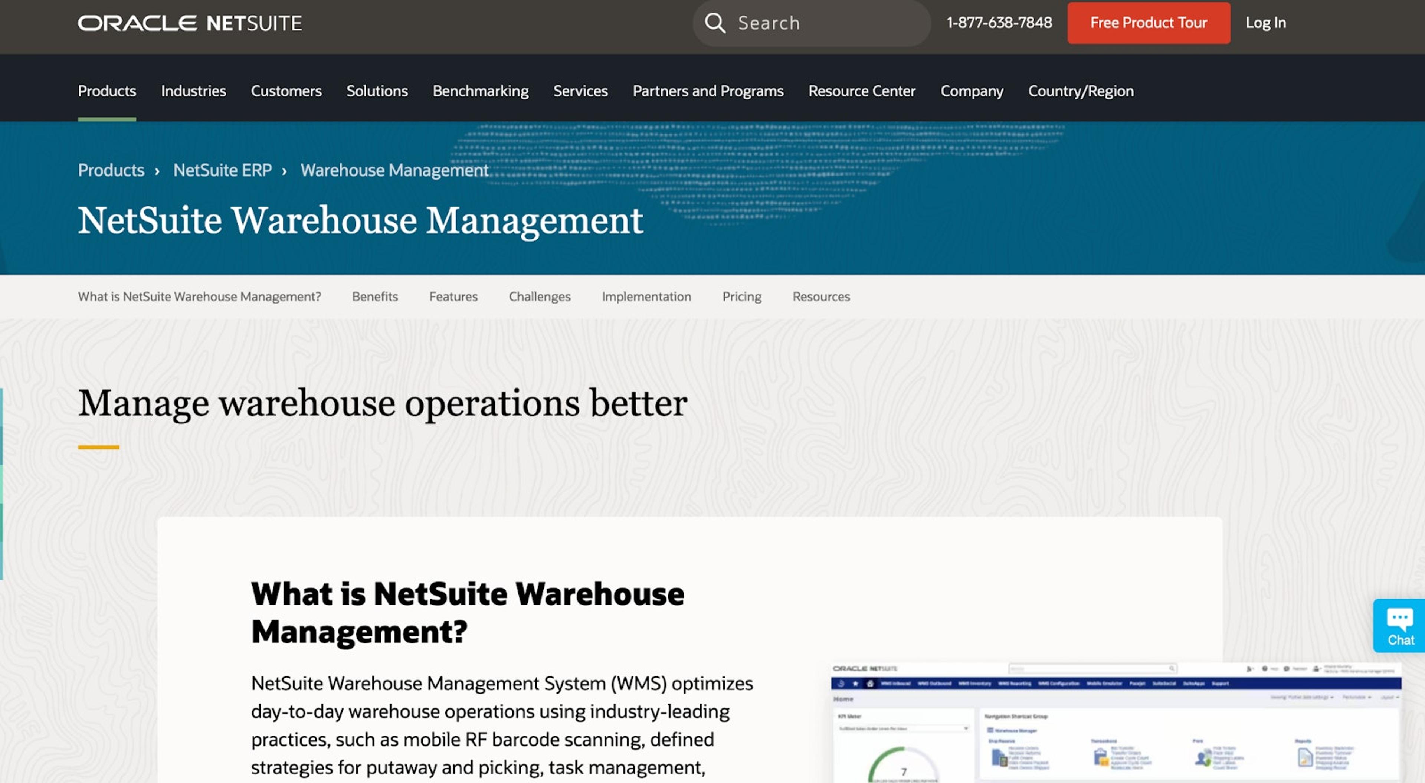
Task: Click the What is NetSuite Warehouse Management? card heading
Action: (468, 613)
